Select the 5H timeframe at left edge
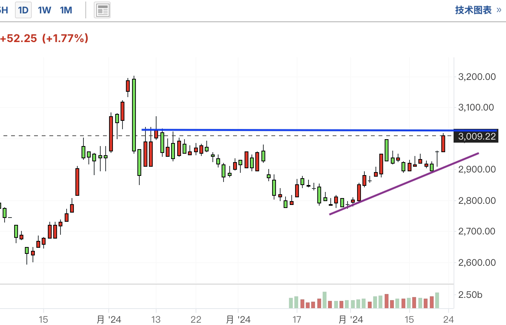506x325 pixels. pyautogui.click(x=3, y=10)
